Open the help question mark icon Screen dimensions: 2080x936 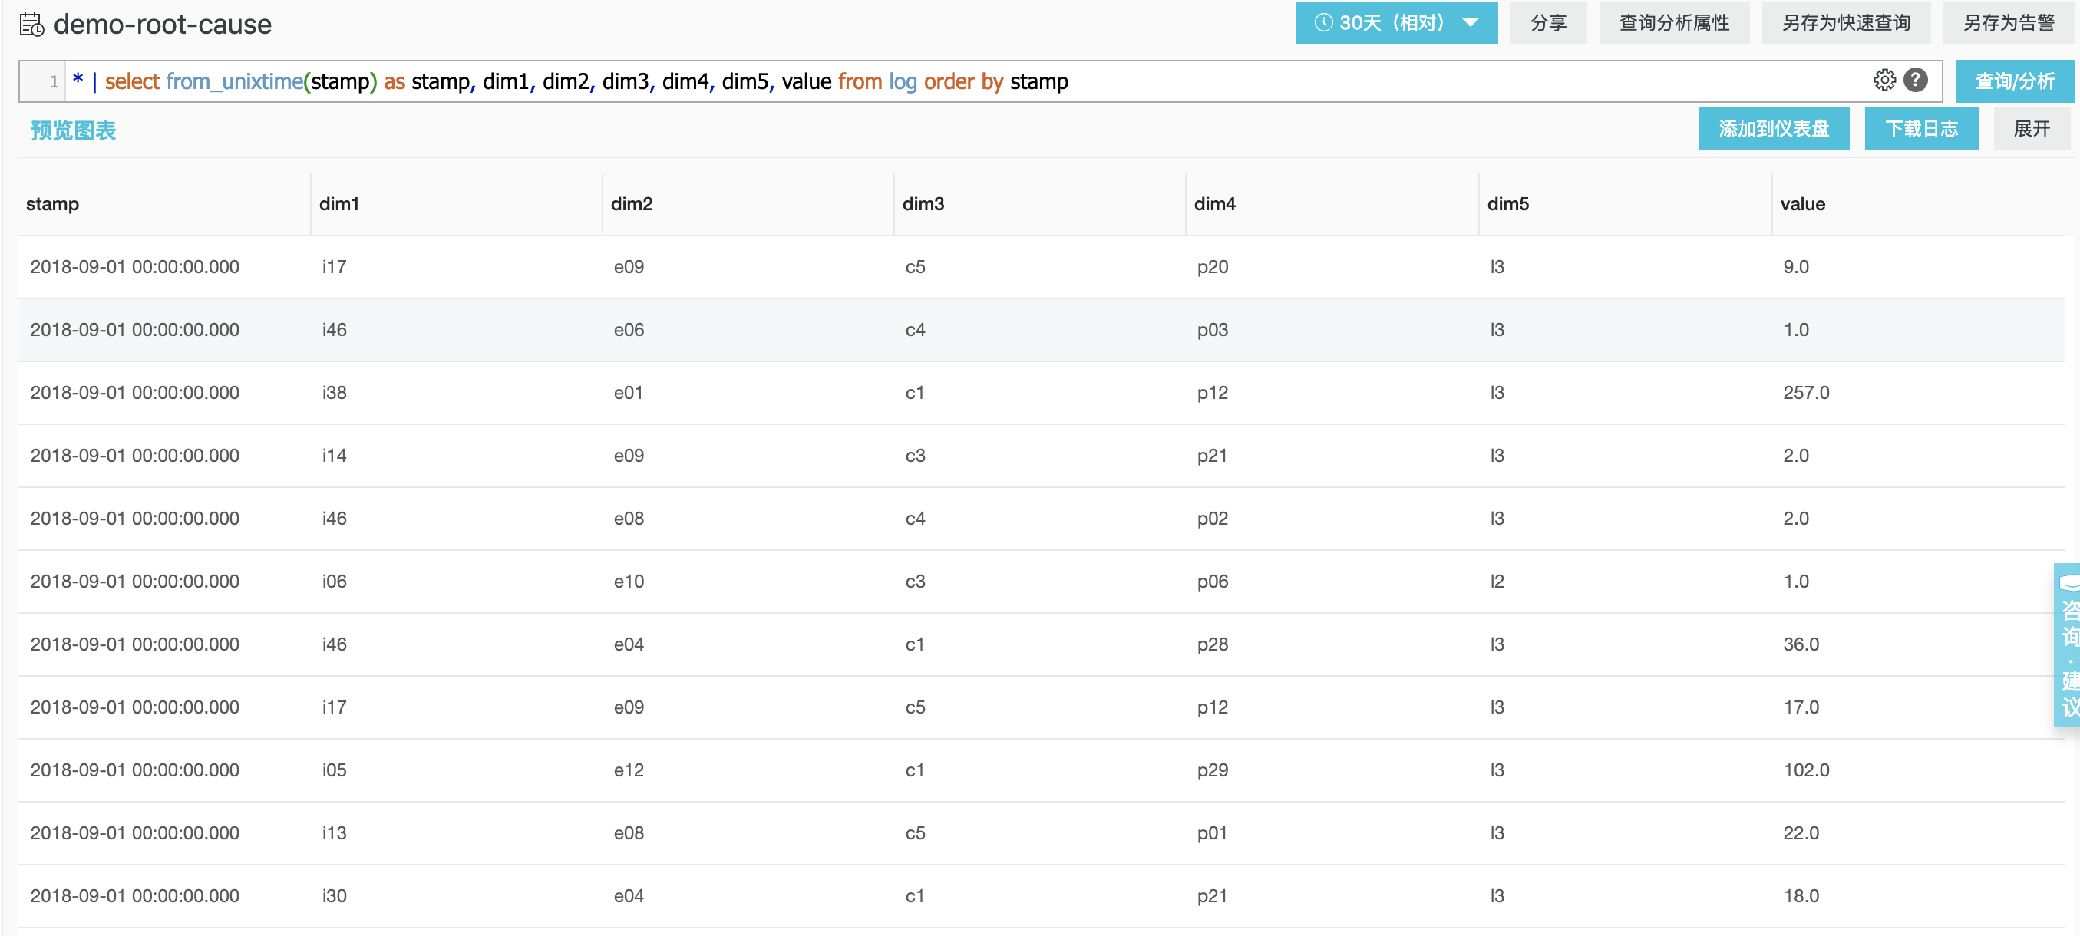coord(1915,80)
